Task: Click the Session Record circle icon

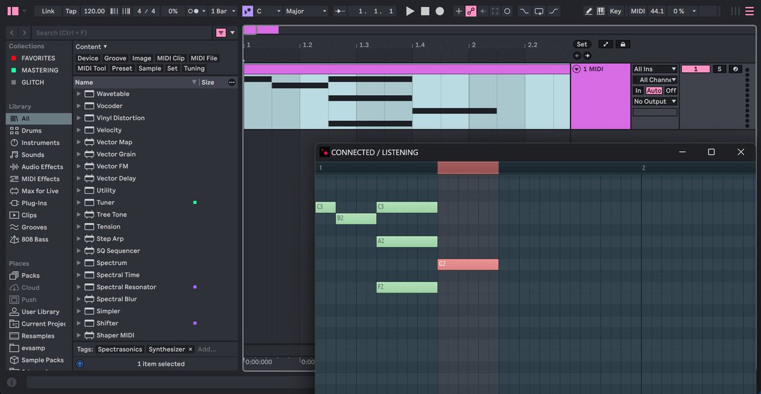Action: (507, 11)
